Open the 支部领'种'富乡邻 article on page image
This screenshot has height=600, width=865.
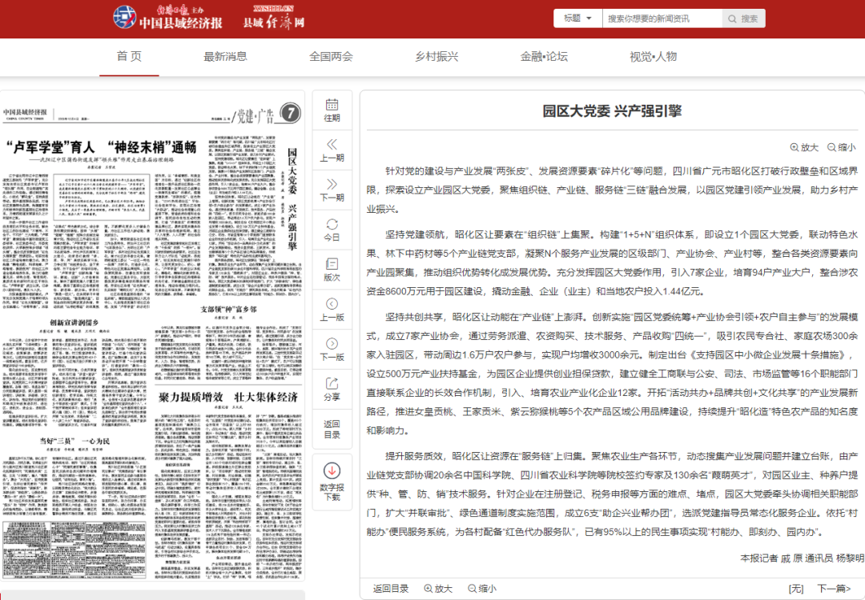click(228, 309)
